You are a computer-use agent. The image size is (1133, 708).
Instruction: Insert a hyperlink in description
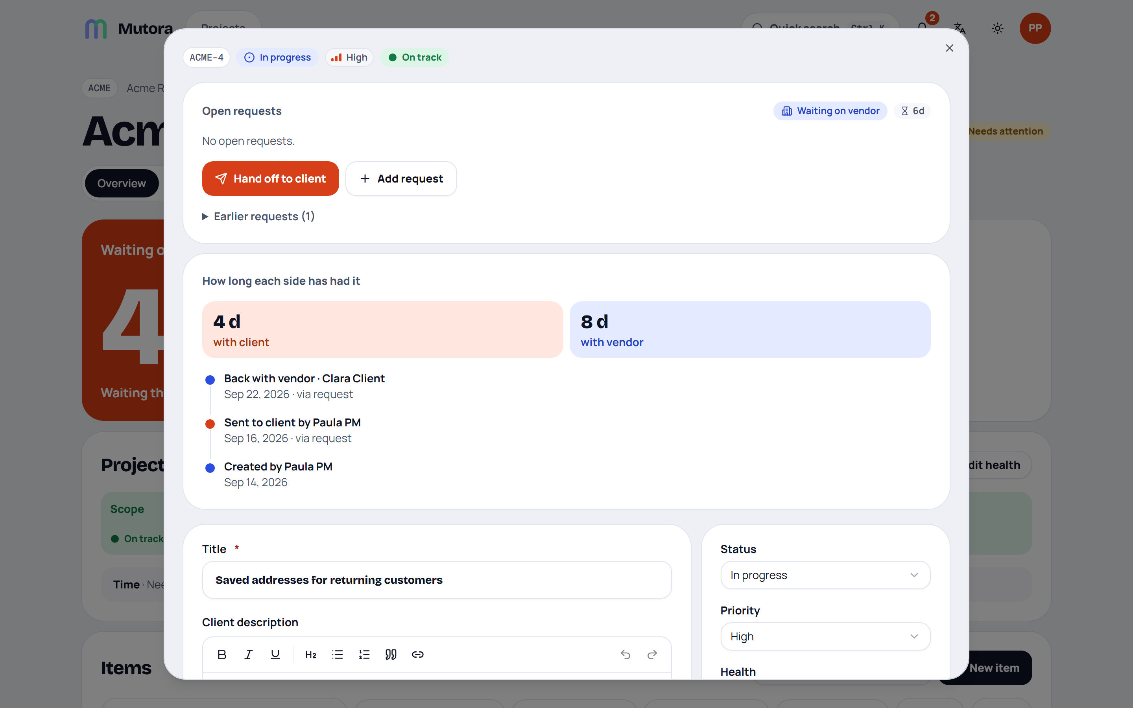coord(418,654)
